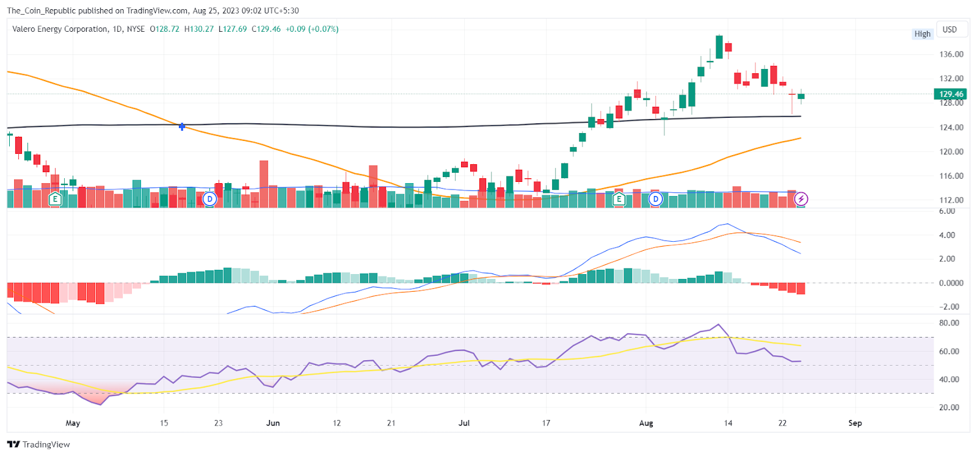Image resolution: width=977 pixels, height=456 pixels.
Task: Click the purple lightning bolt marker
Action: pyautogui.click(x=801, y=199)
